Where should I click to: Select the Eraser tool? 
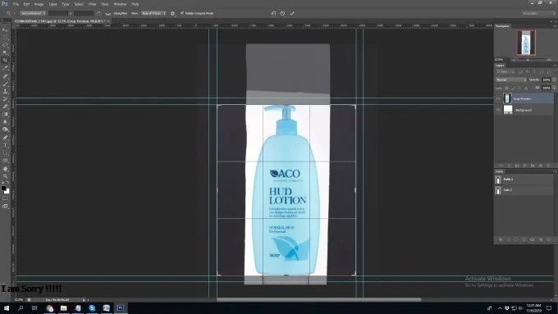(5, 107)
